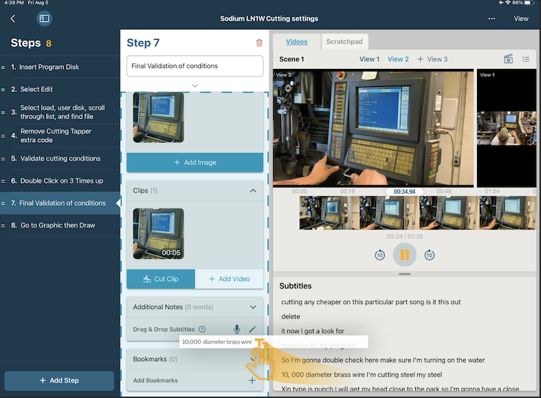541x398 pixels.
Task: Rewind 10 seconds
Action: tap(380, 255)
